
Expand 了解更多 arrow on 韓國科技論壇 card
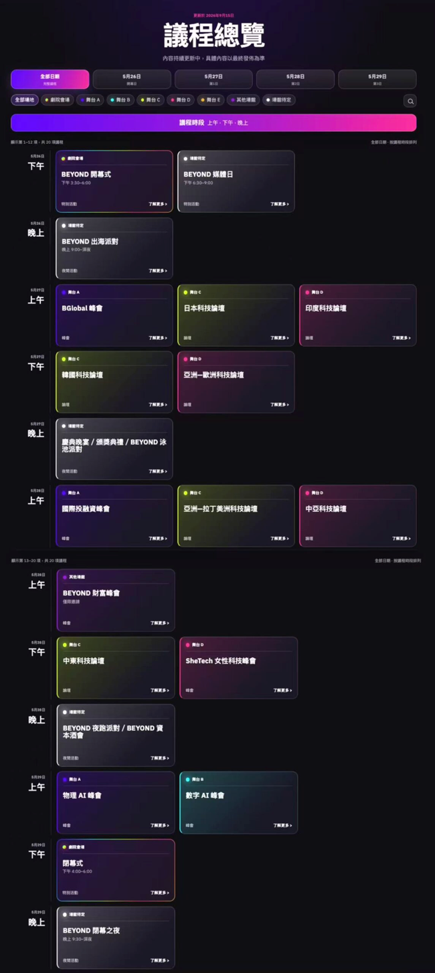(158, 405)
